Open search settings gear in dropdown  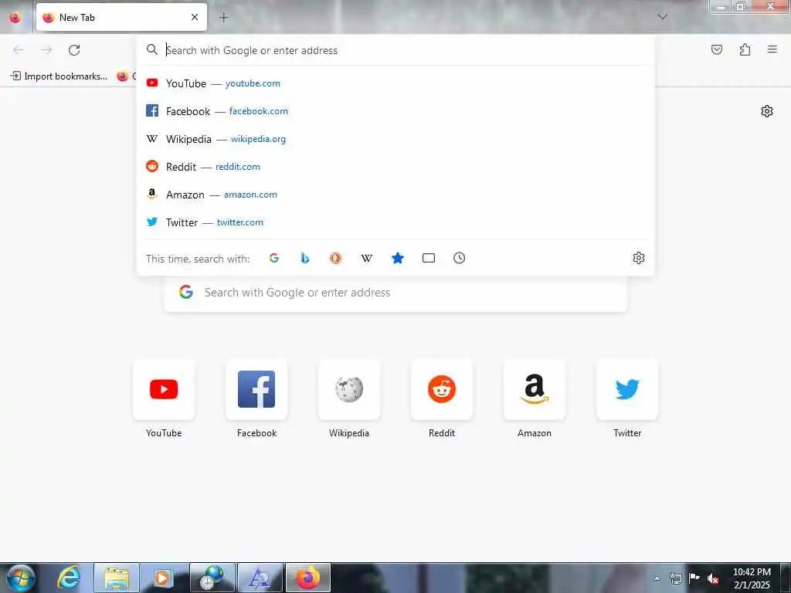pos(638,258)
